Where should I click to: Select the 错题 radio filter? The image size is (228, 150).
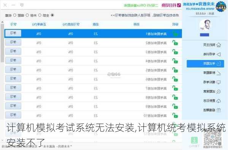pyautogui.click(x=27, y=15)
